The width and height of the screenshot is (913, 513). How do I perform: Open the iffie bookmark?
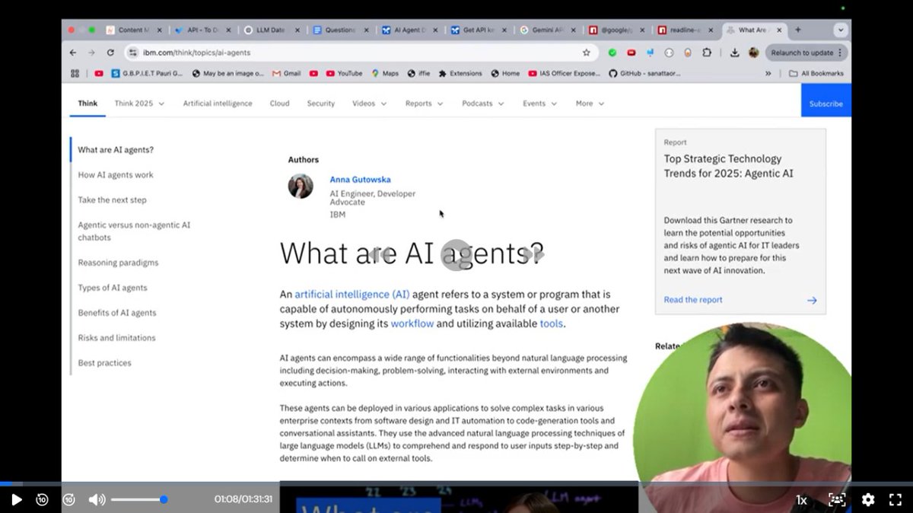(x=418, y=74)
